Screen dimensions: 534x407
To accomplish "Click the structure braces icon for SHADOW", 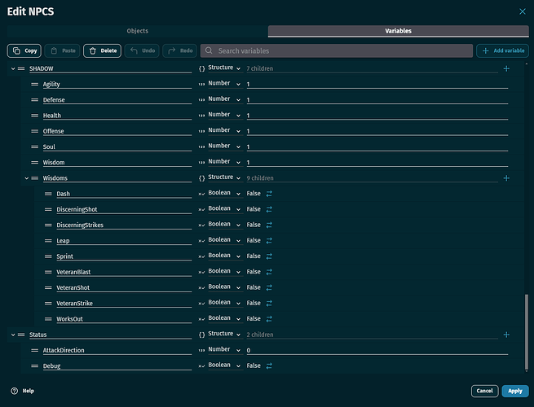I will click(201, 68).
